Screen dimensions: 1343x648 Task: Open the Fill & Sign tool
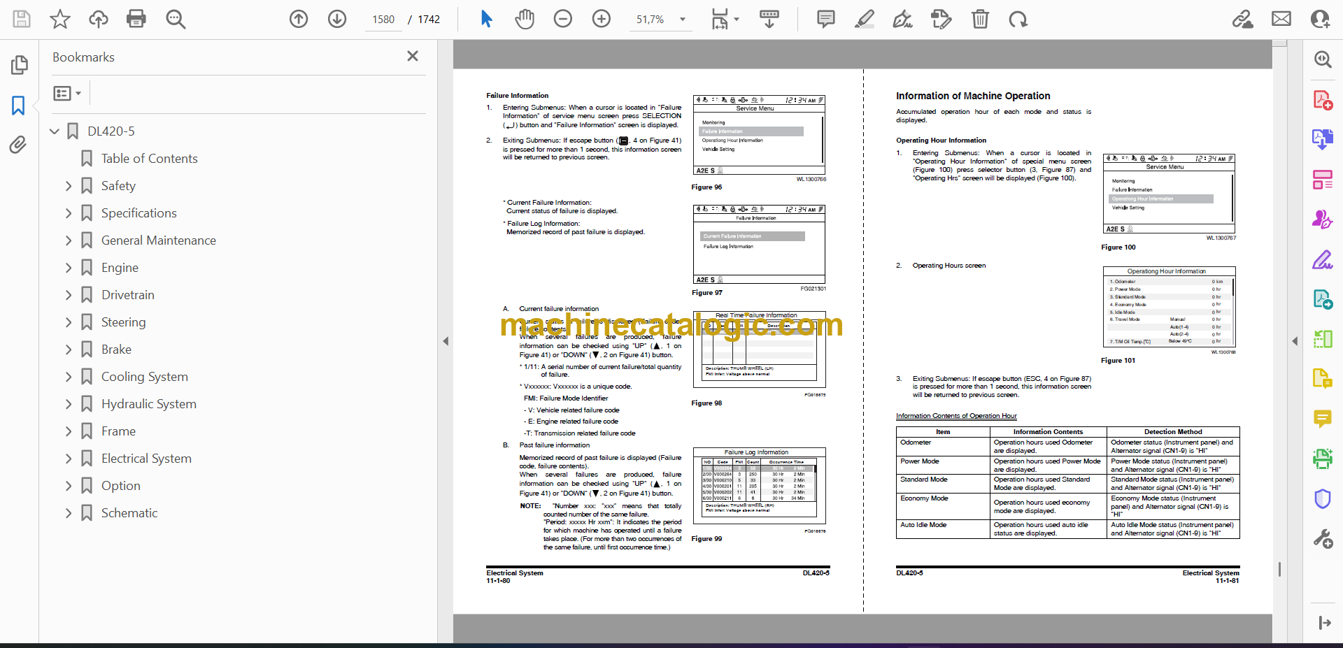click(x=1323, y=260)
